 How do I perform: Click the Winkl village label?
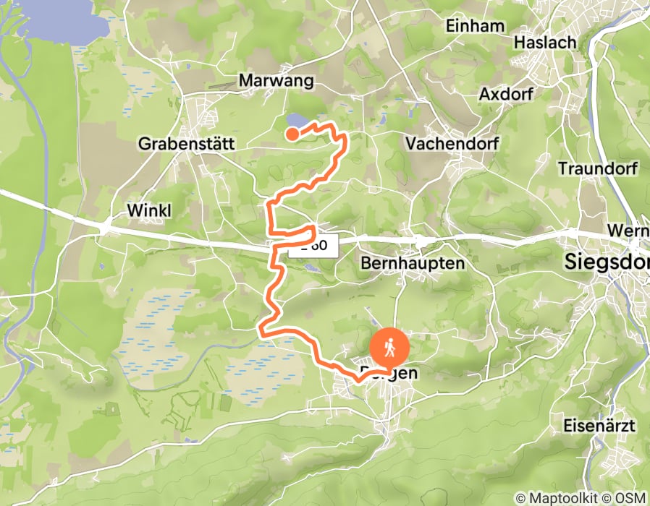pos(149,210)
